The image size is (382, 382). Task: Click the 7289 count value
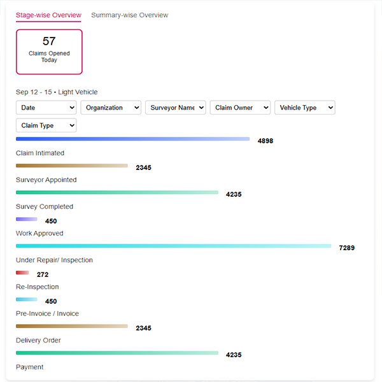coord(347,248)
